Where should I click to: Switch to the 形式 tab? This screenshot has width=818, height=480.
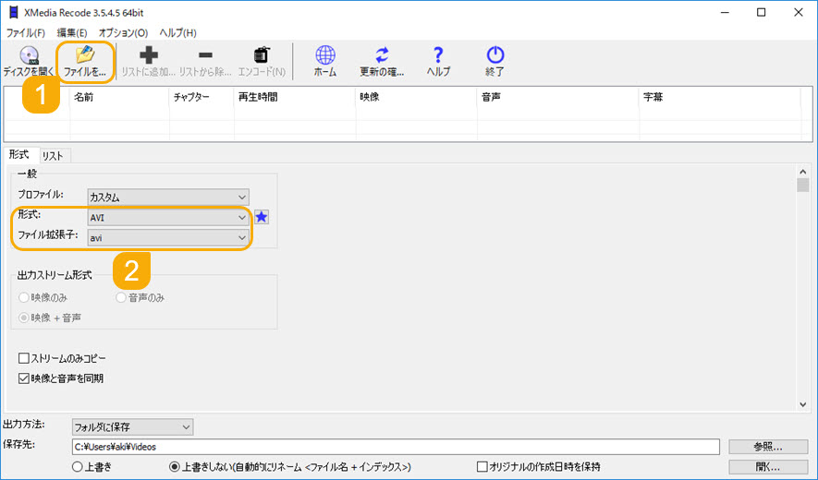[x=19, y=155]
